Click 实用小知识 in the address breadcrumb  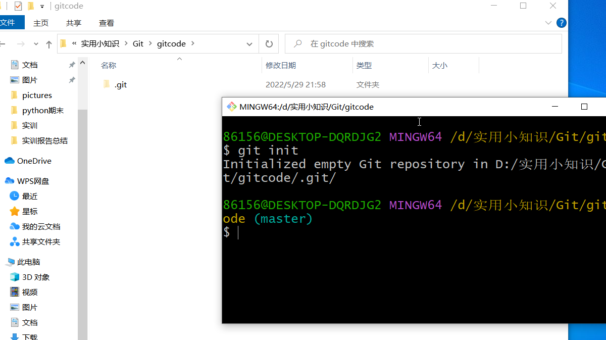click(100, 44)
